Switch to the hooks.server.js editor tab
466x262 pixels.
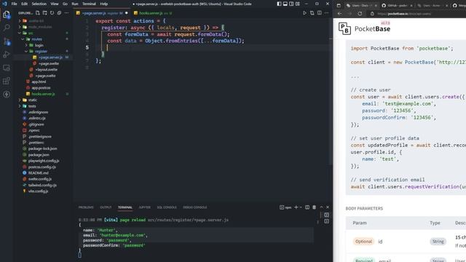tap(152, 13)
